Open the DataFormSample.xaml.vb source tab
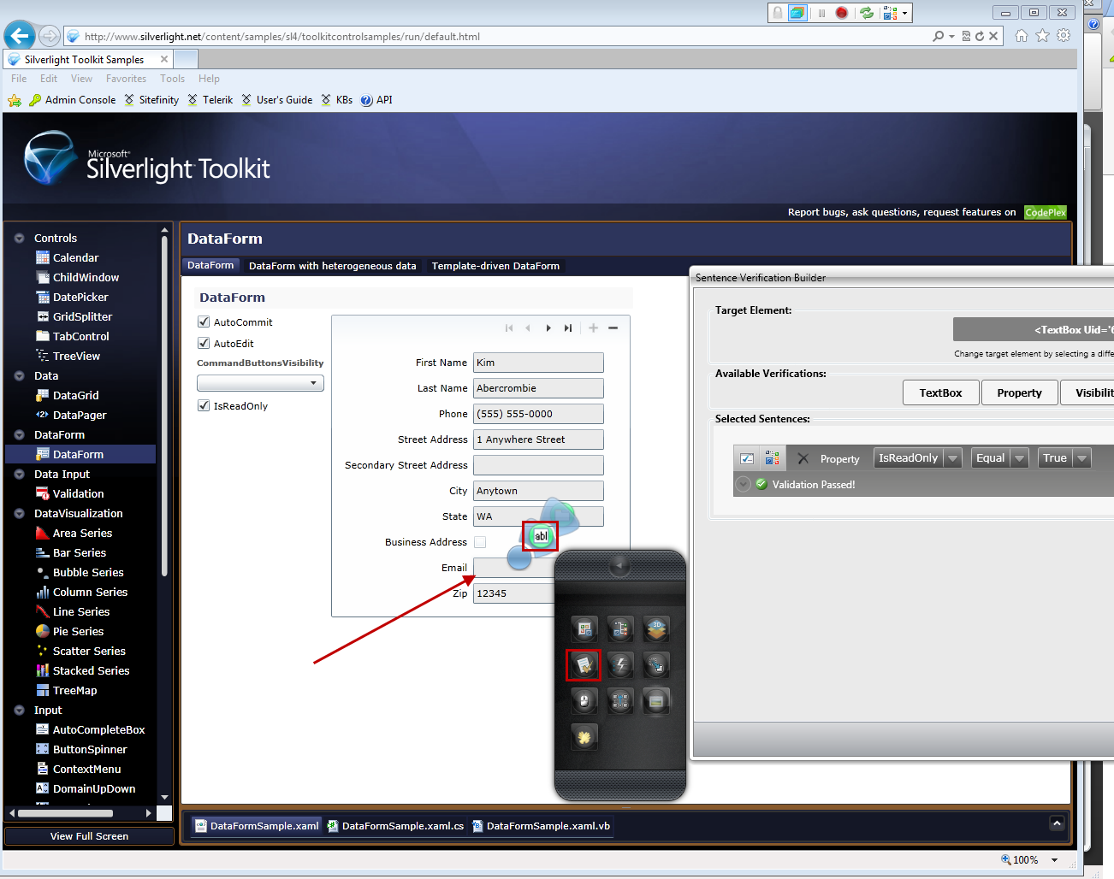The image size is (1114, 879). tap(541, 826)
